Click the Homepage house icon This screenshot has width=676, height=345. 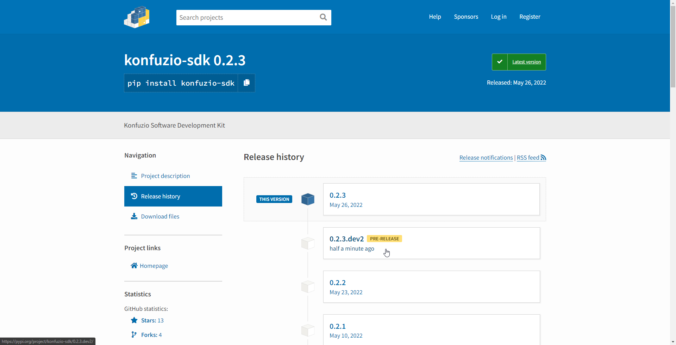[x=134, y=265]
